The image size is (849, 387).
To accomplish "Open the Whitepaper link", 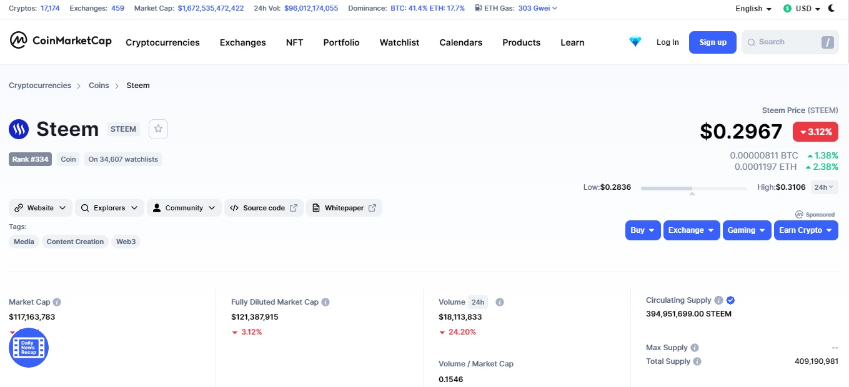I will point(344,208).
